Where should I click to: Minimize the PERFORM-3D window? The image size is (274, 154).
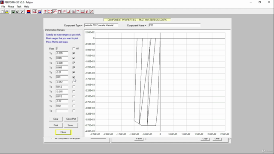click(251, 2)
